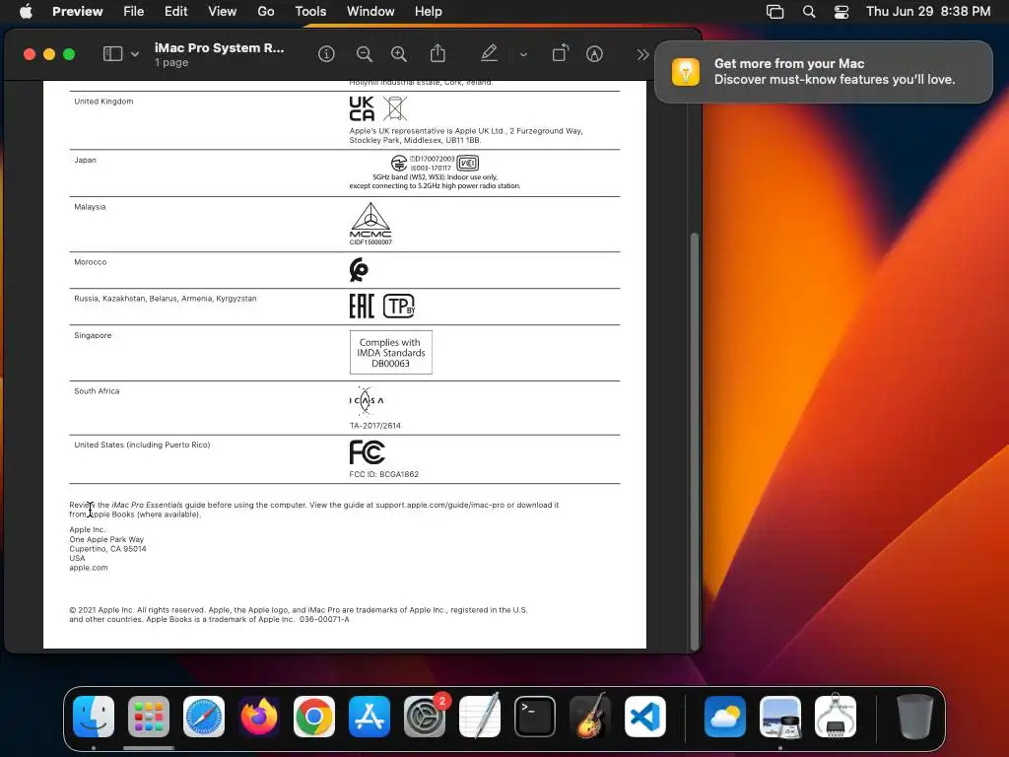
Task: Click the apple.com address line
Action: pos(89,568)
